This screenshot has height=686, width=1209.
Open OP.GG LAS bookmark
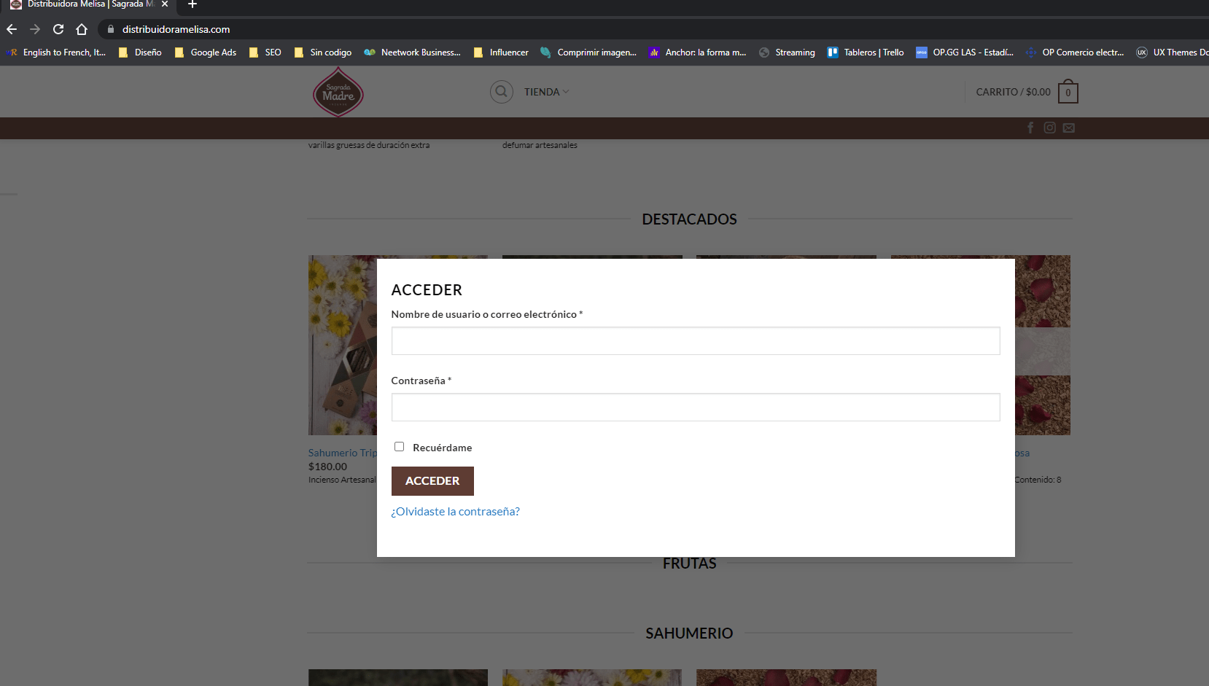coord(965,52)
